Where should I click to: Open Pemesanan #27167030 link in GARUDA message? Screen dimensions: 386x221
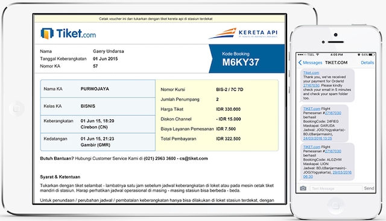coord(333,113)
